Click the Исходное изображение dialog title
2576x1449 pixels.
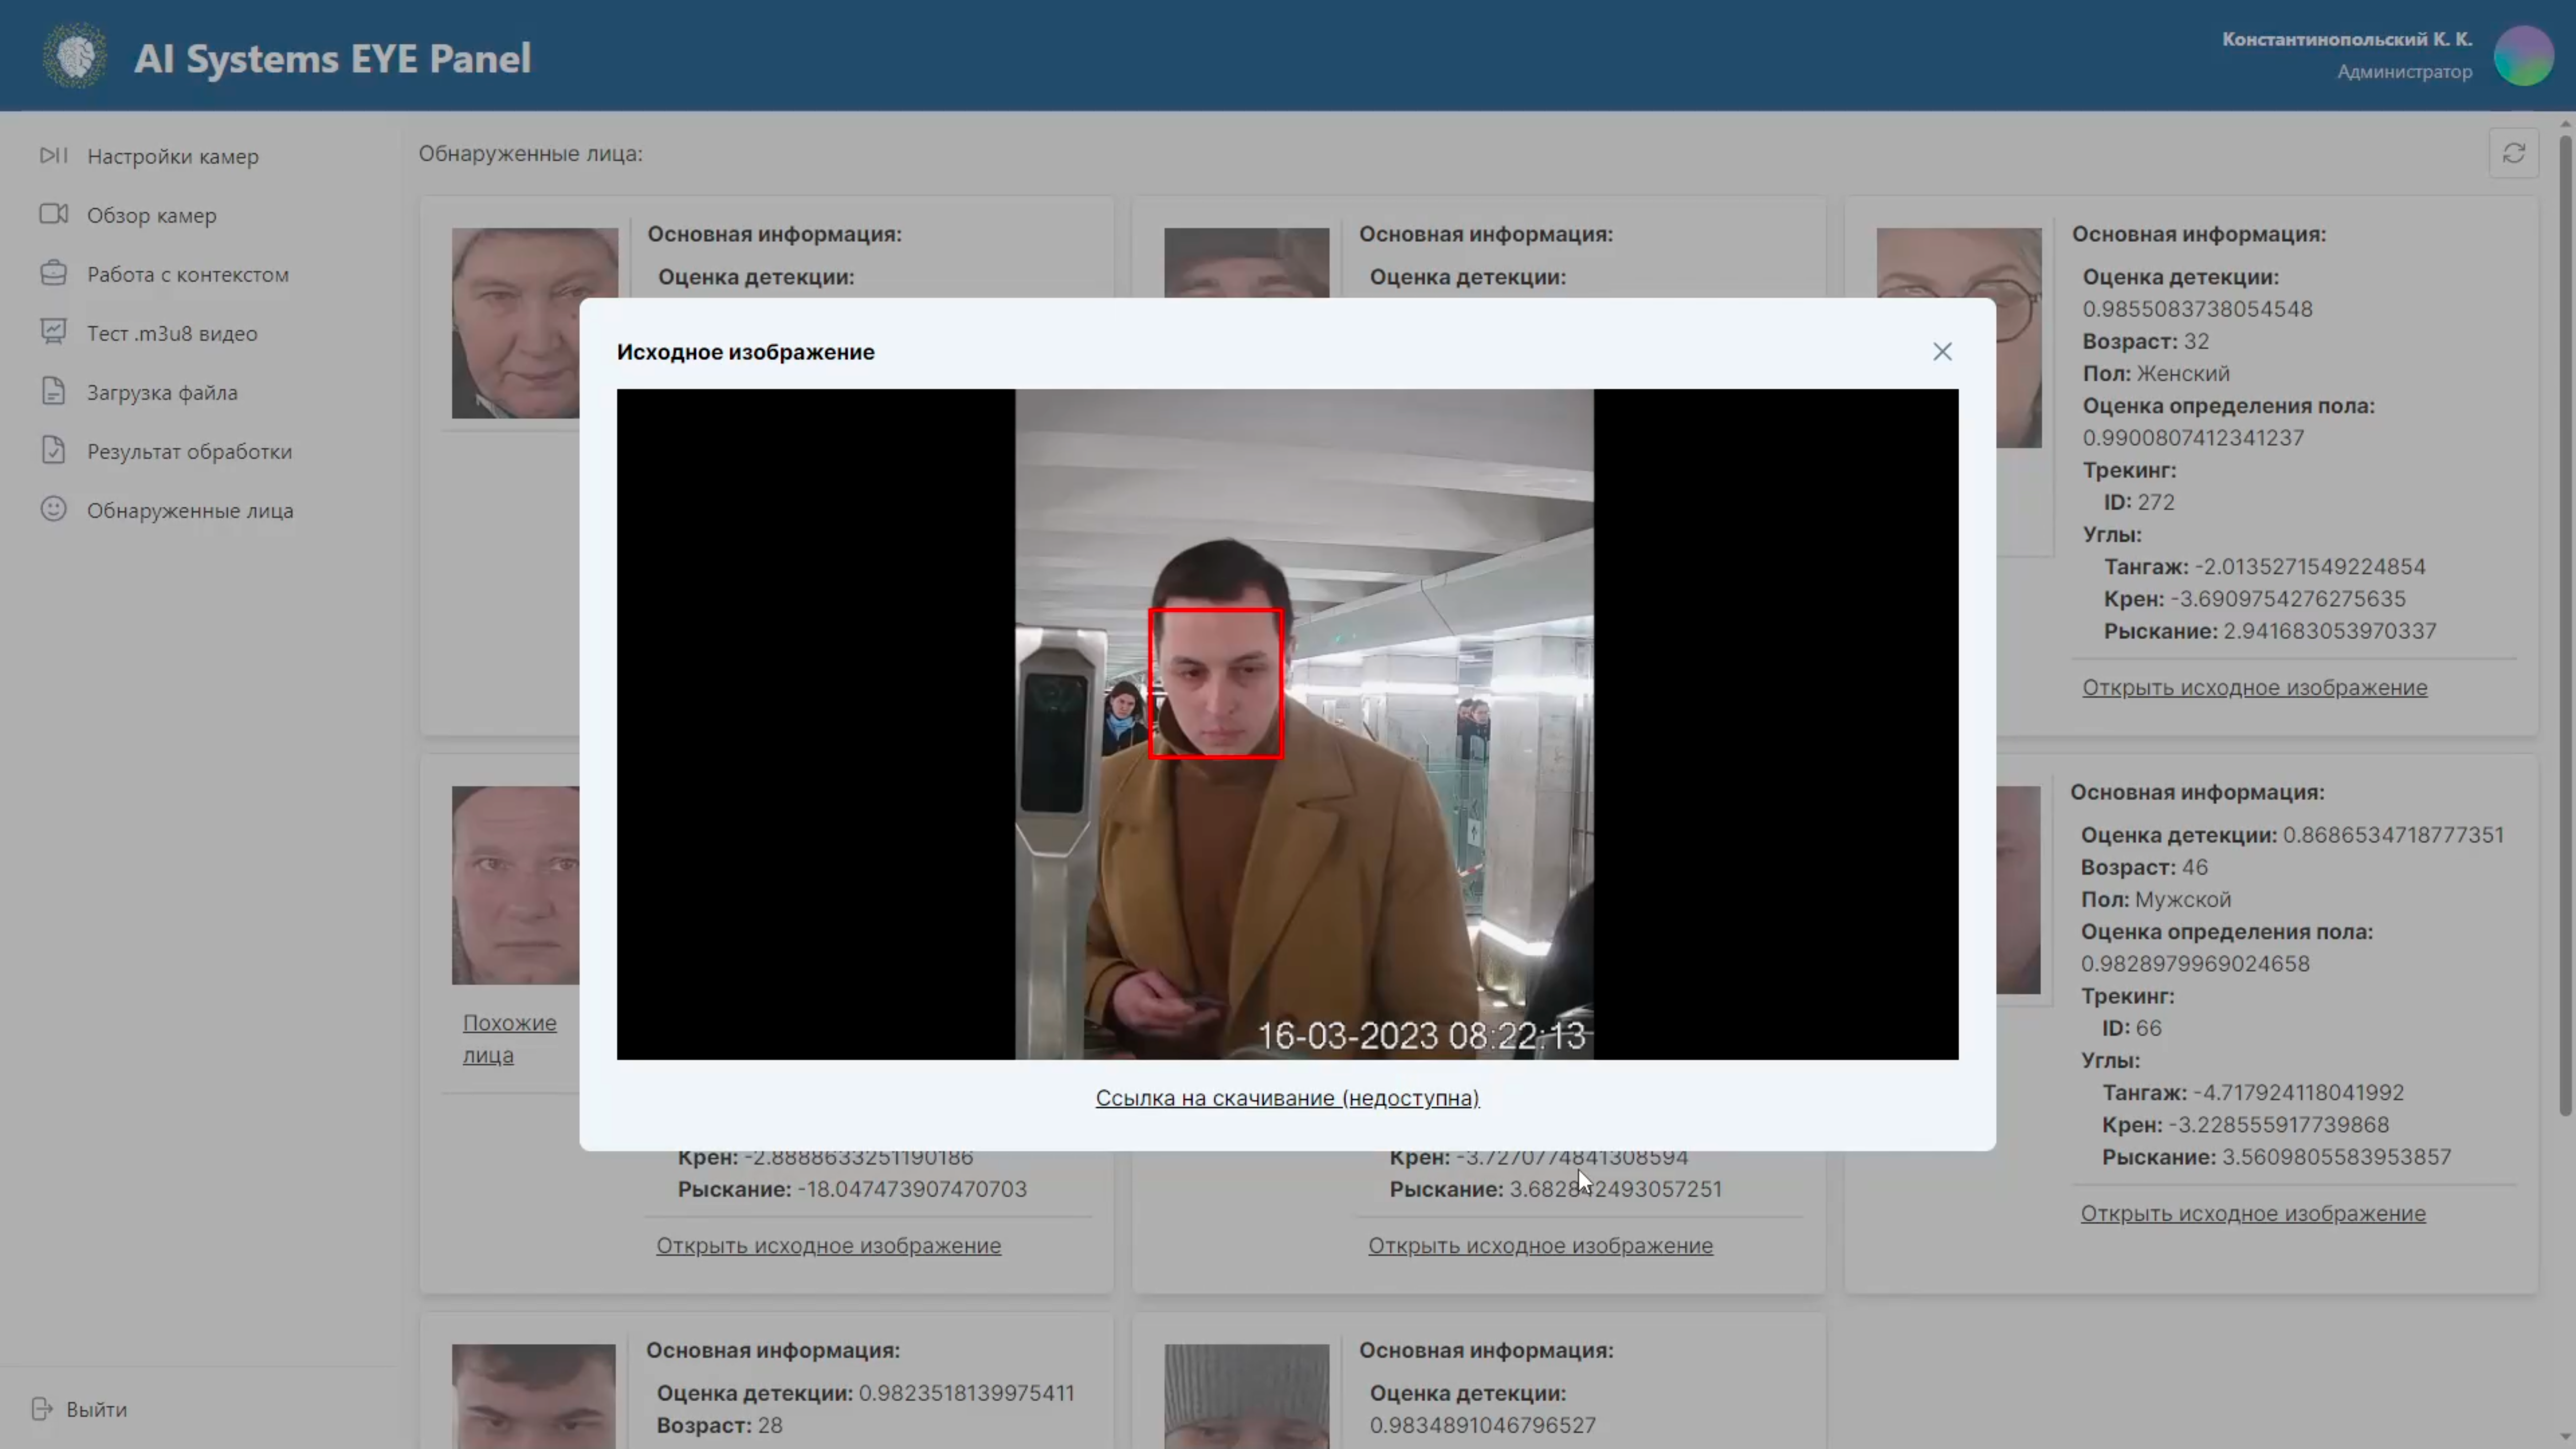(745, 352)
